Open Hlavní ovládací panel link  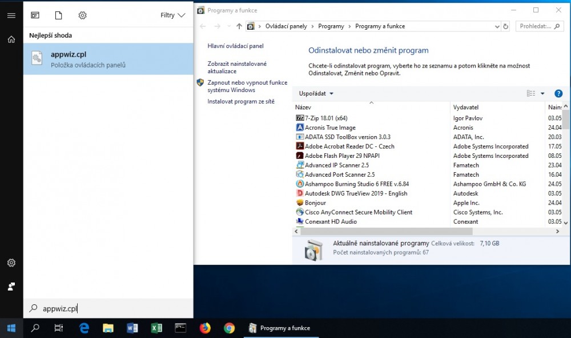tap(235, 46)
